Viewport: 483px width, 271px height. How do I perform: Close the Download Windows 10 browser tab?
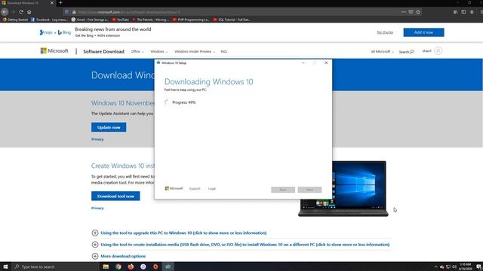point(52,3)
